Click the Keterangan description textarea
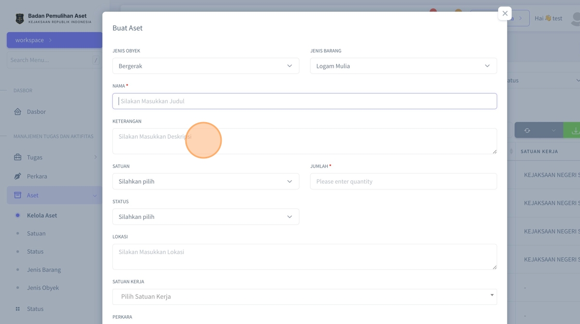Viewport: 580px width, 324px height. (x=304, y=141)
